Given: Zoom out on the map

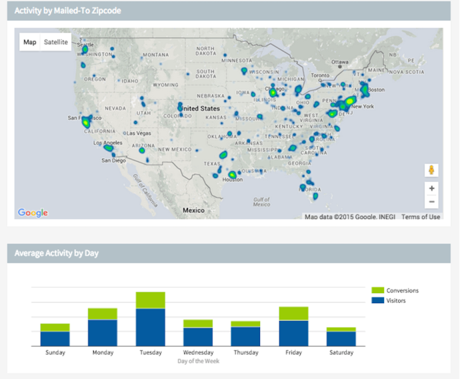Looking at the screenshot, I should [x=432, y=202].
